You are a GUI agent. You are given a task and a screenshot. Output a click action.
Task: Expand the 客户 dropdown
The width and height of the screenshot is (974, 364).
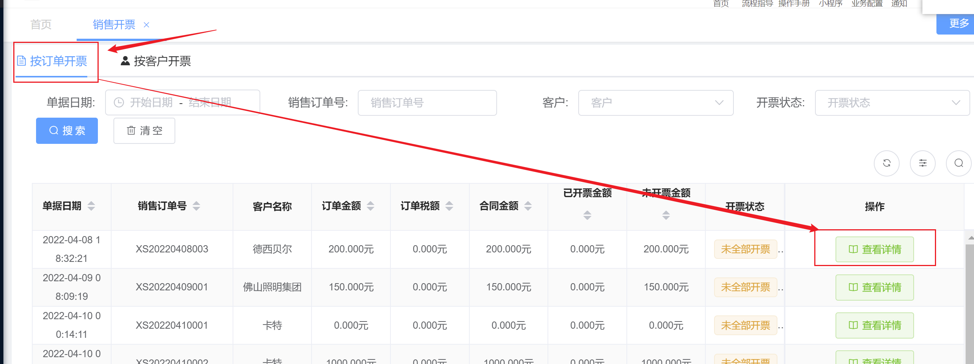[x=655, y=103]
